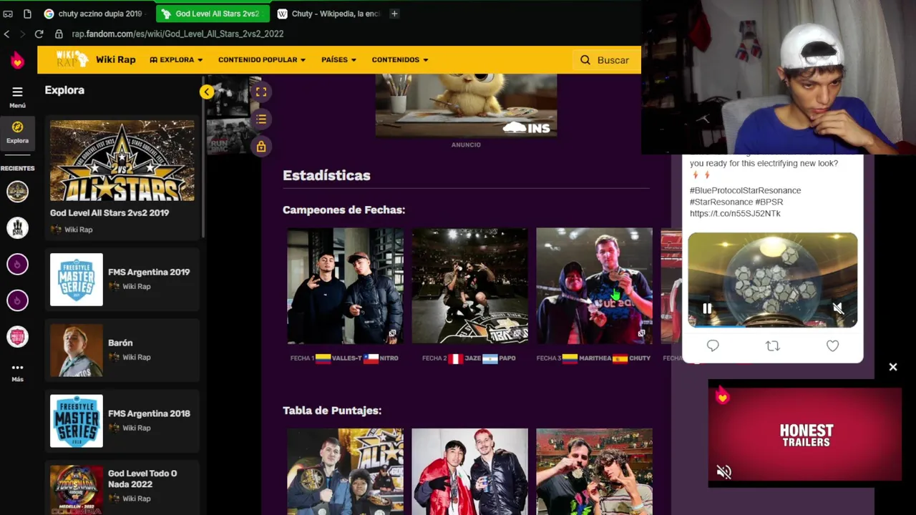Image resolution: width=916 pixels, height=515 pixels.
Task: Open Fecha 2 Jaze and Papo photo
Action: tap(469, 286)
